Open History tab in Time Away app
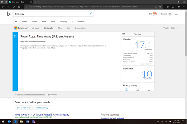The image size is (187, 124). pos(138,89)
